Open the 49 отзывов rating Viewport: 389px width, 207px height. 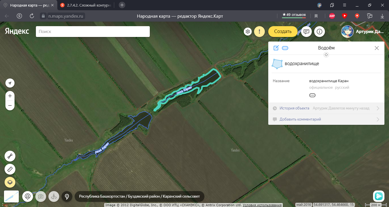click(294, 15)
